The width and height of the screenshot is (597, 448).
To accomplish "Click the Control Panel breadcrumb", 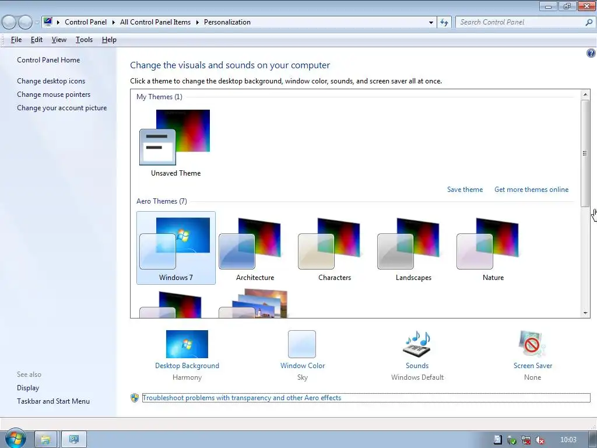I will pos(86,22).
